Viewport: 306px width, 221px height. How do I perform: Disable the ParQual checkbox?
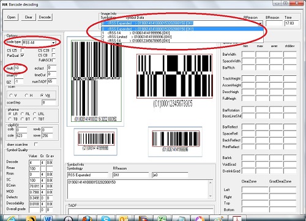(23, 55)
